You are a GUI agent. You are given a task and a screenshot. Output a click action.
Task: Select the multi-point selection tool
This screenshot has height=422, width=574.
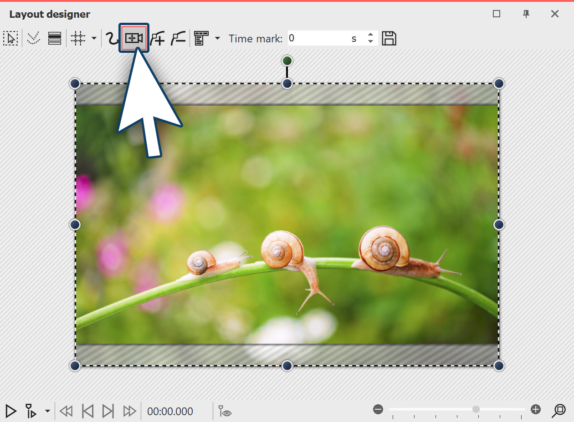(x=33, y=38)
